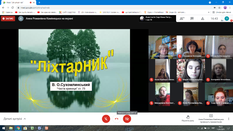Open the orange PowerPoint taskbar icon

47,128
